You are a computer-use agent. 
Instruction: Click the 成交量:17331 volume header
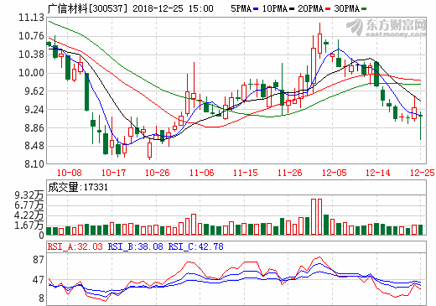pos(78,187)
